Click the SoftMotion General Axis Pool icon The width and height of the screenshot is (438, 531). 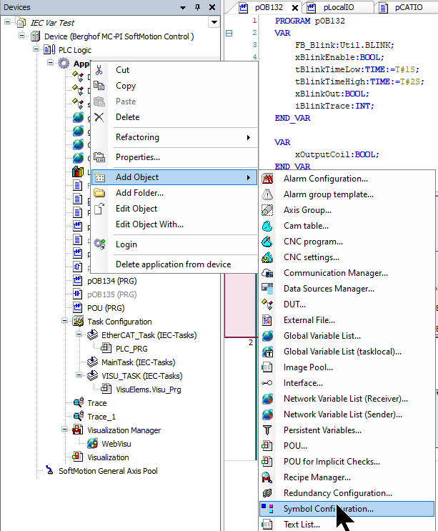(50, 470)
